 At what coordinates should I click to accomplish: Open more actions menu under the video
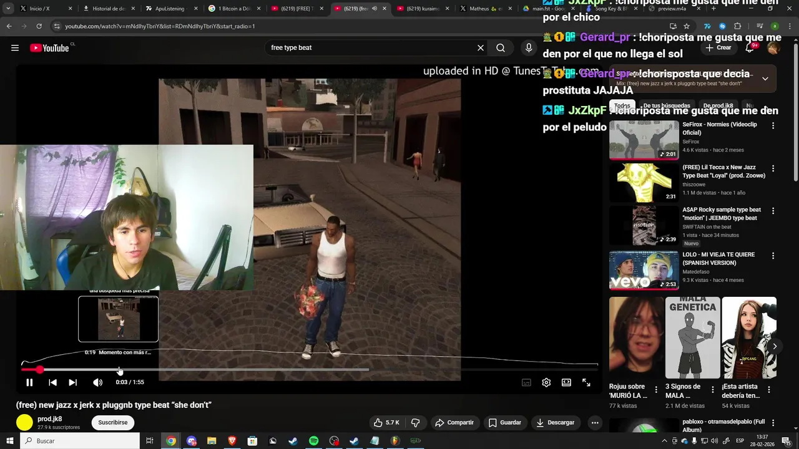coord(595,423)
